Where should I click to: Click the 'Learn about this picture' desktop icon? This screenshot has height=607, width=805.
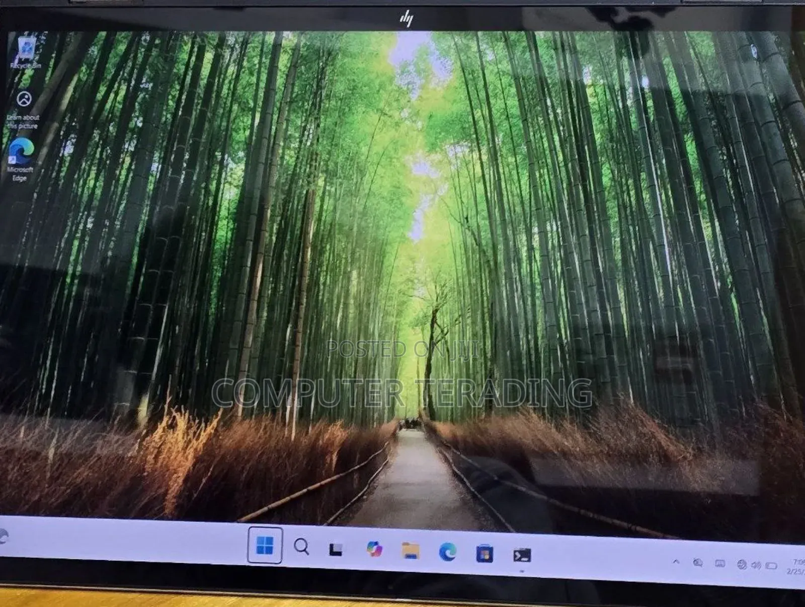[23, 110]
